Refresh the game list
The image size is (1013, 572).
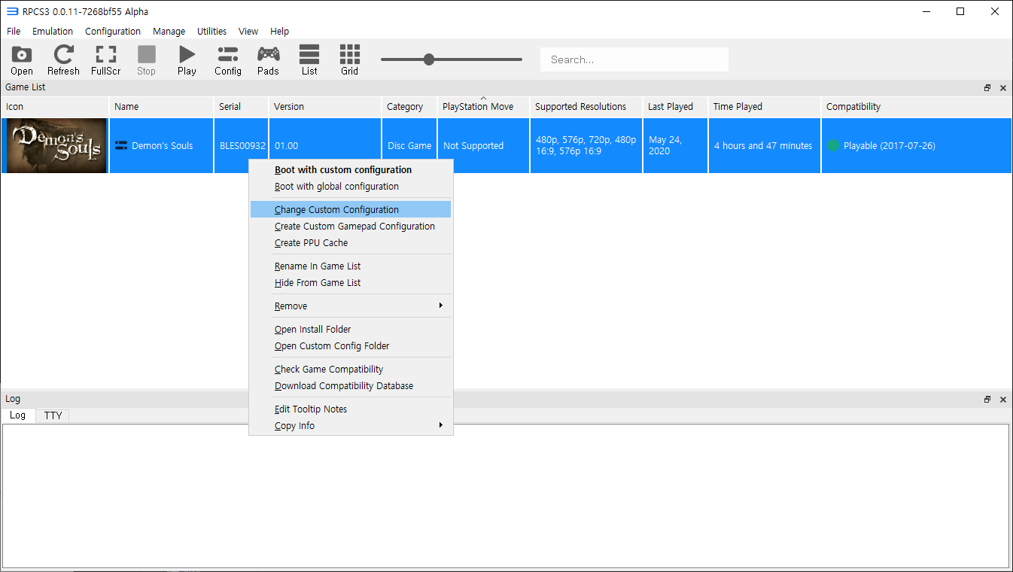64,60
